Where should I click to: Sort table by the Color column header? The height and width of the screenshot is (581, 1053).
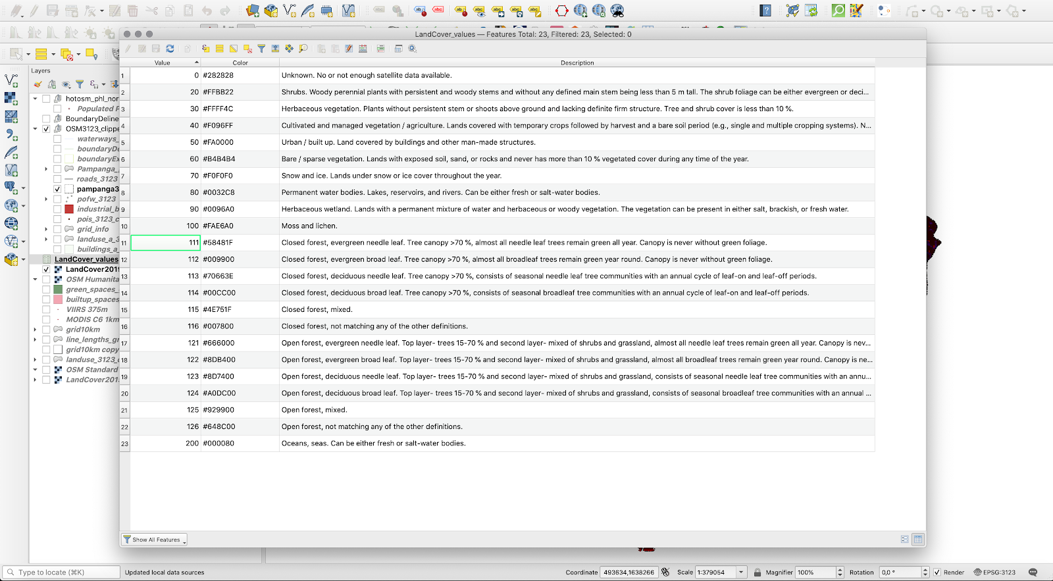(240, 63)
